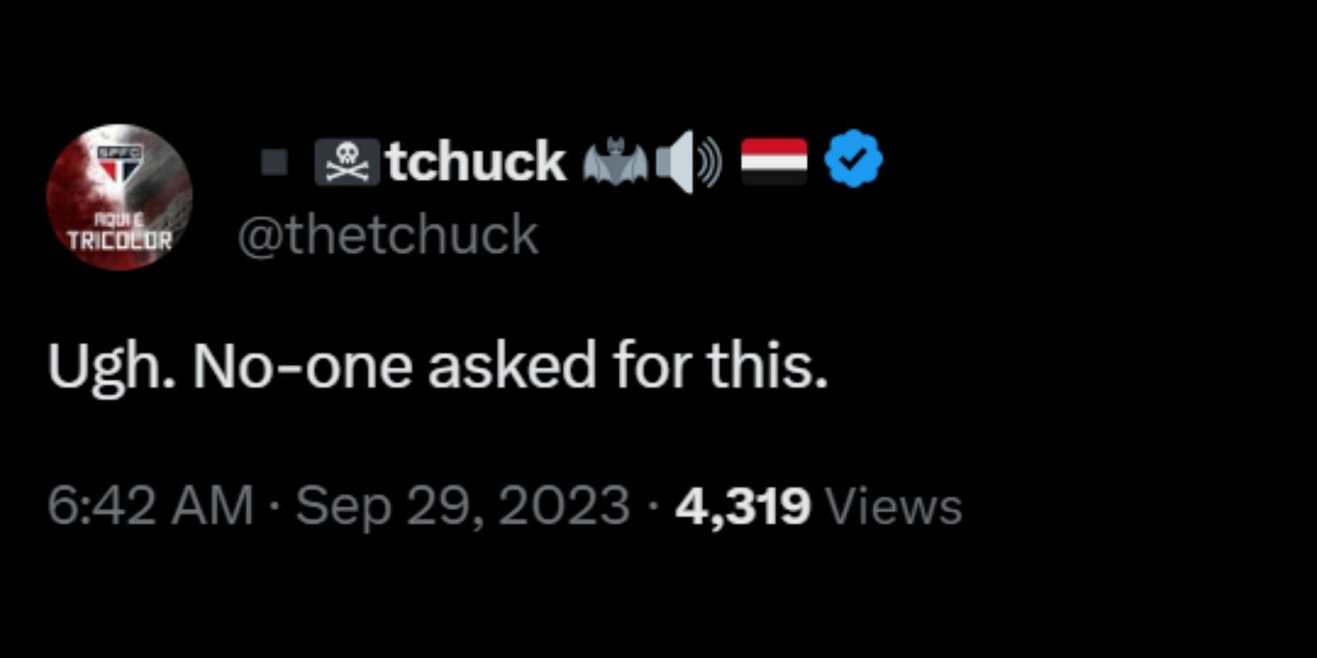Click the small gray square emoji
This screenshot has height=658, width=1317.
pyautogui.click(x=274, y=162)
